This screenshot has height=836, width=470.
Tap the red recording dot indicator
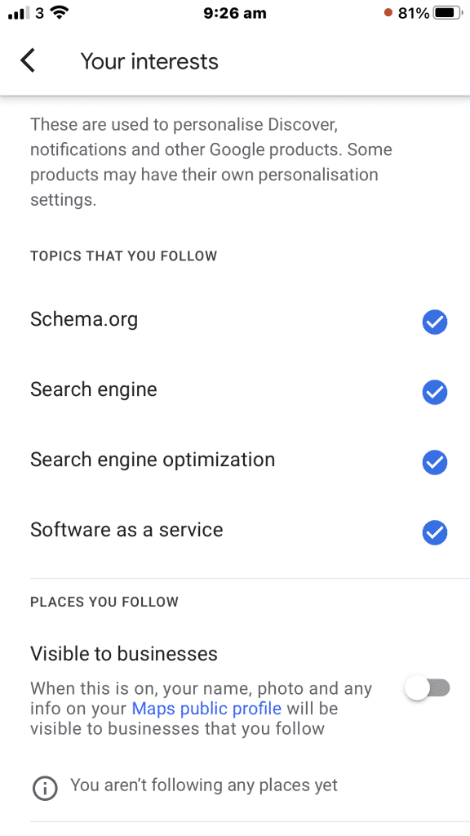click(388, 12)
